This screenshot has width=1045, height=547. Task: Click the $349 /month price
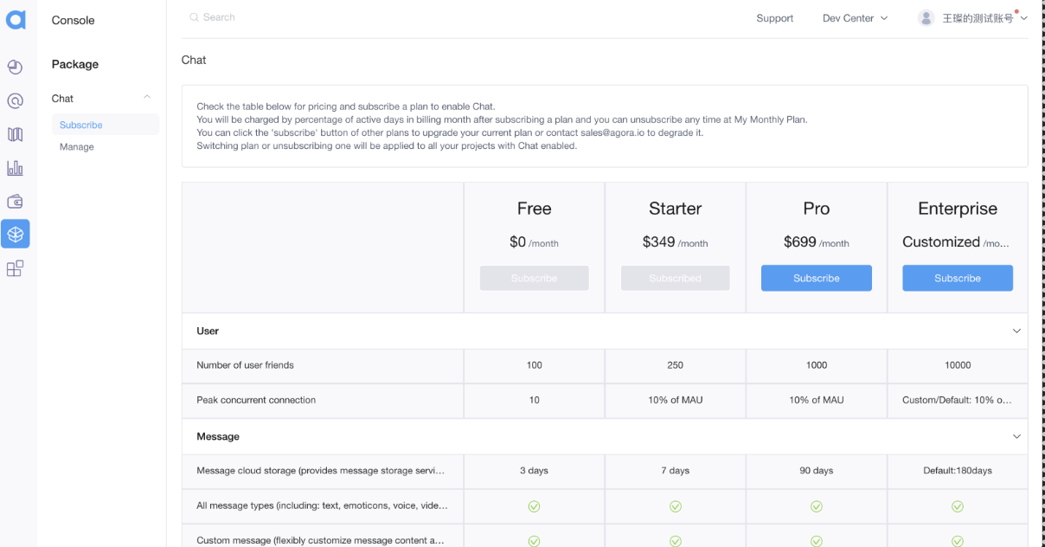(676, 242)
